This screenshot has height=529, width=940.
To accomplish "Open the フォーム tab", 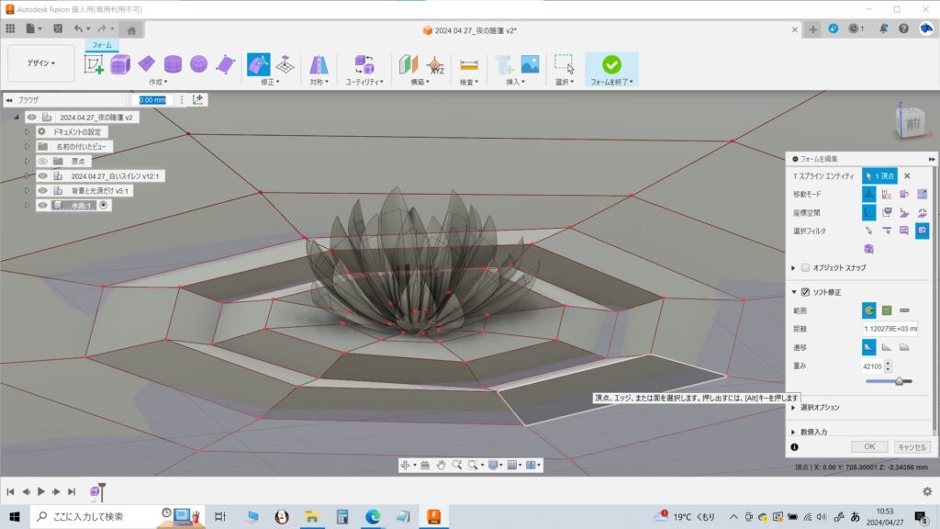I will 102,45.
